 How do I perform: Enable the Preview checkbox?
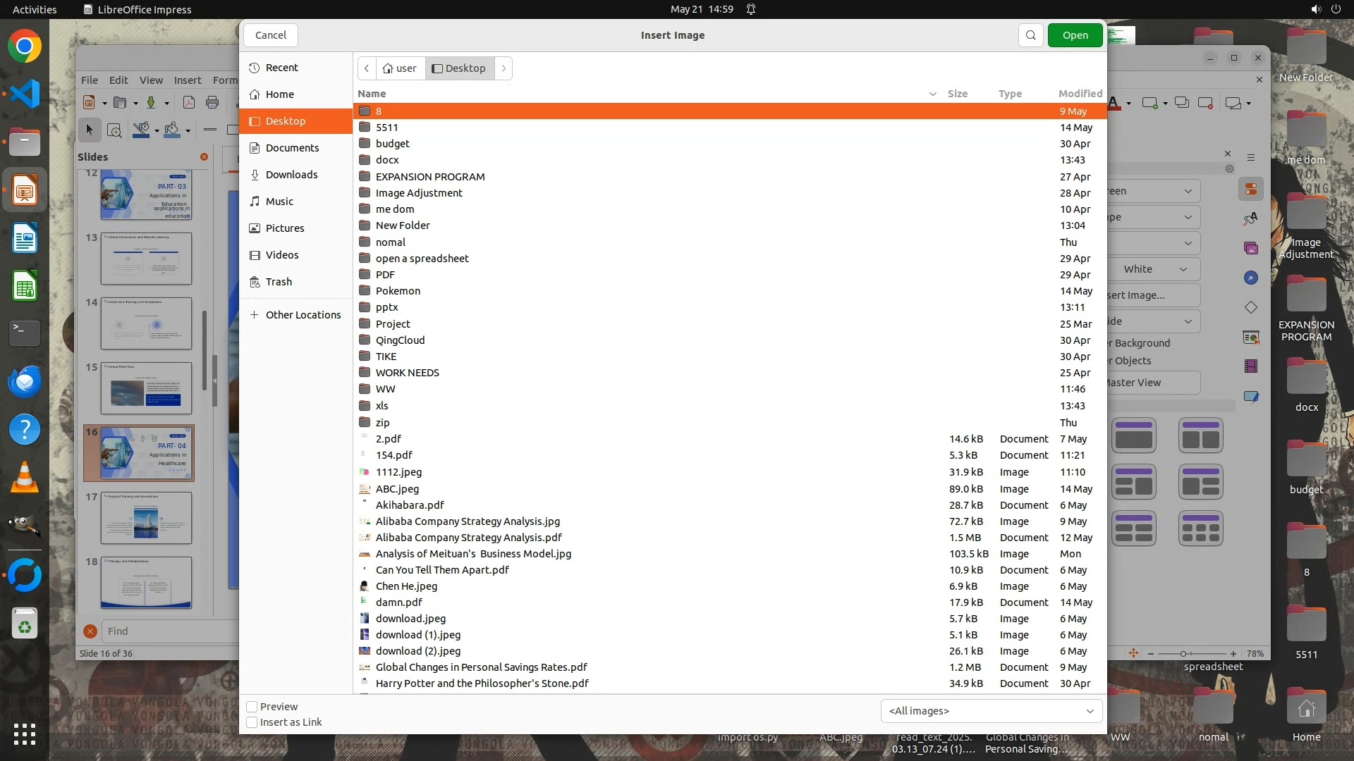pos(252,707)
